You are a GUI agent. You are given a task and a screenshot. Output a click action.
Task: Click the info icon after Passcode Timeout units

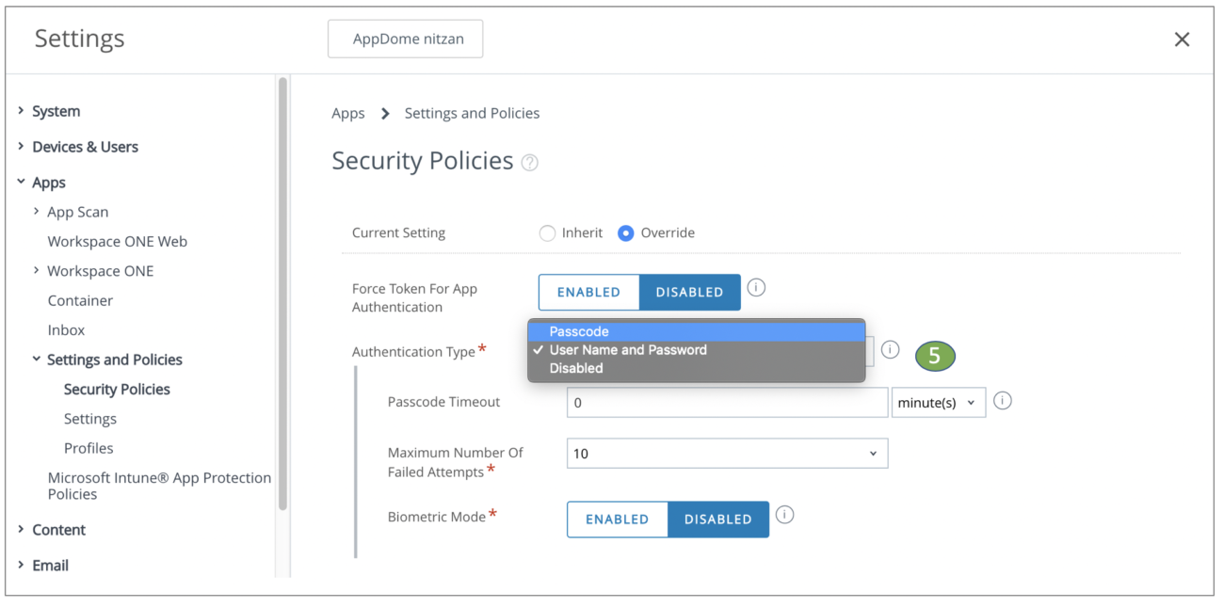point(1002,400)
